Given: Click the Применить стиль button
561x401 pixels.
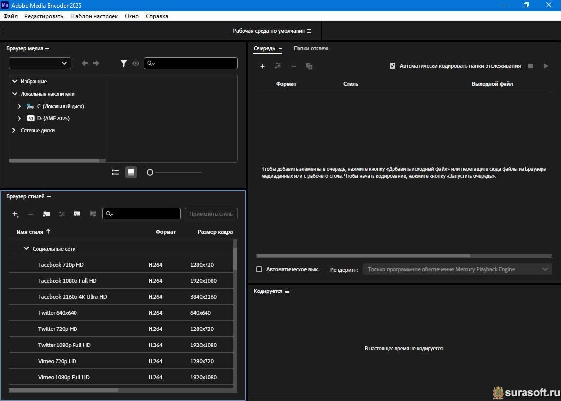Looking at the screenshot, I should click(x=211, y=214).
